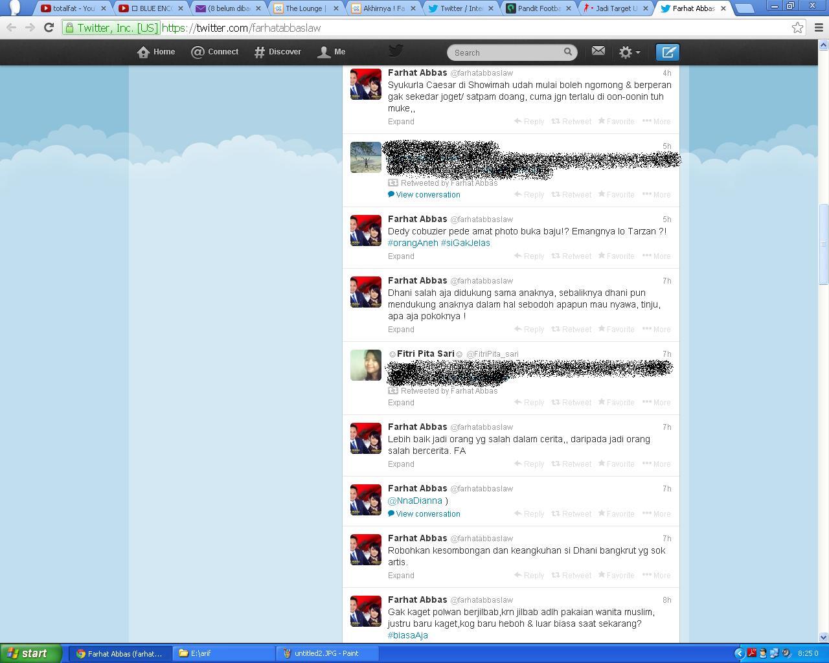Focus the Twitter search field
829x663 pixels.
pyautogui.click(x=512, y=52)
